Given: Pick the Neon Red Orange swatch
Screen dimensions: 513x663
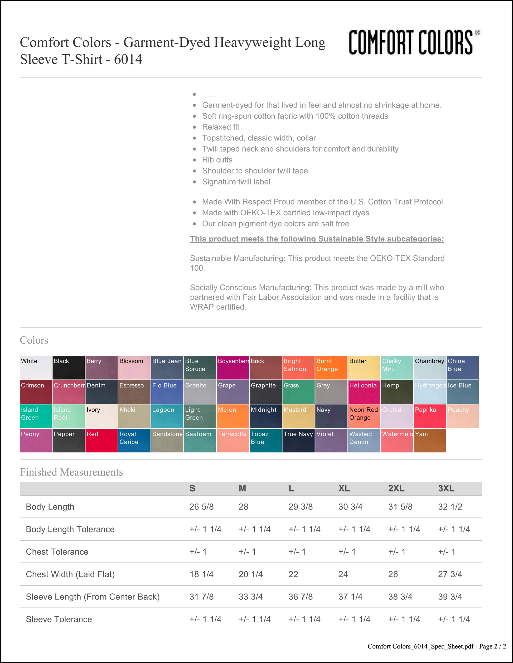Looking at the screenshot, I should pyautogui.click(x=364, y=416).
